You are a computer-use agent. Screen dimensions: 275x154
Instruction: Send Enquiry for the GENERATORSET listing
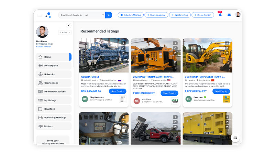[x=118, y=91]
